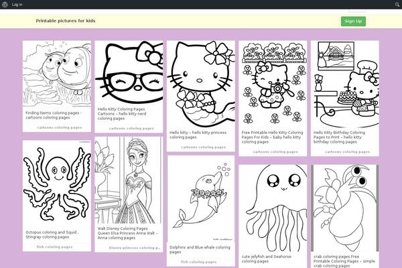Open the cute jellyfish coloring thumbnail
Viewport: 402px width, 268px height.
point(273,208)
